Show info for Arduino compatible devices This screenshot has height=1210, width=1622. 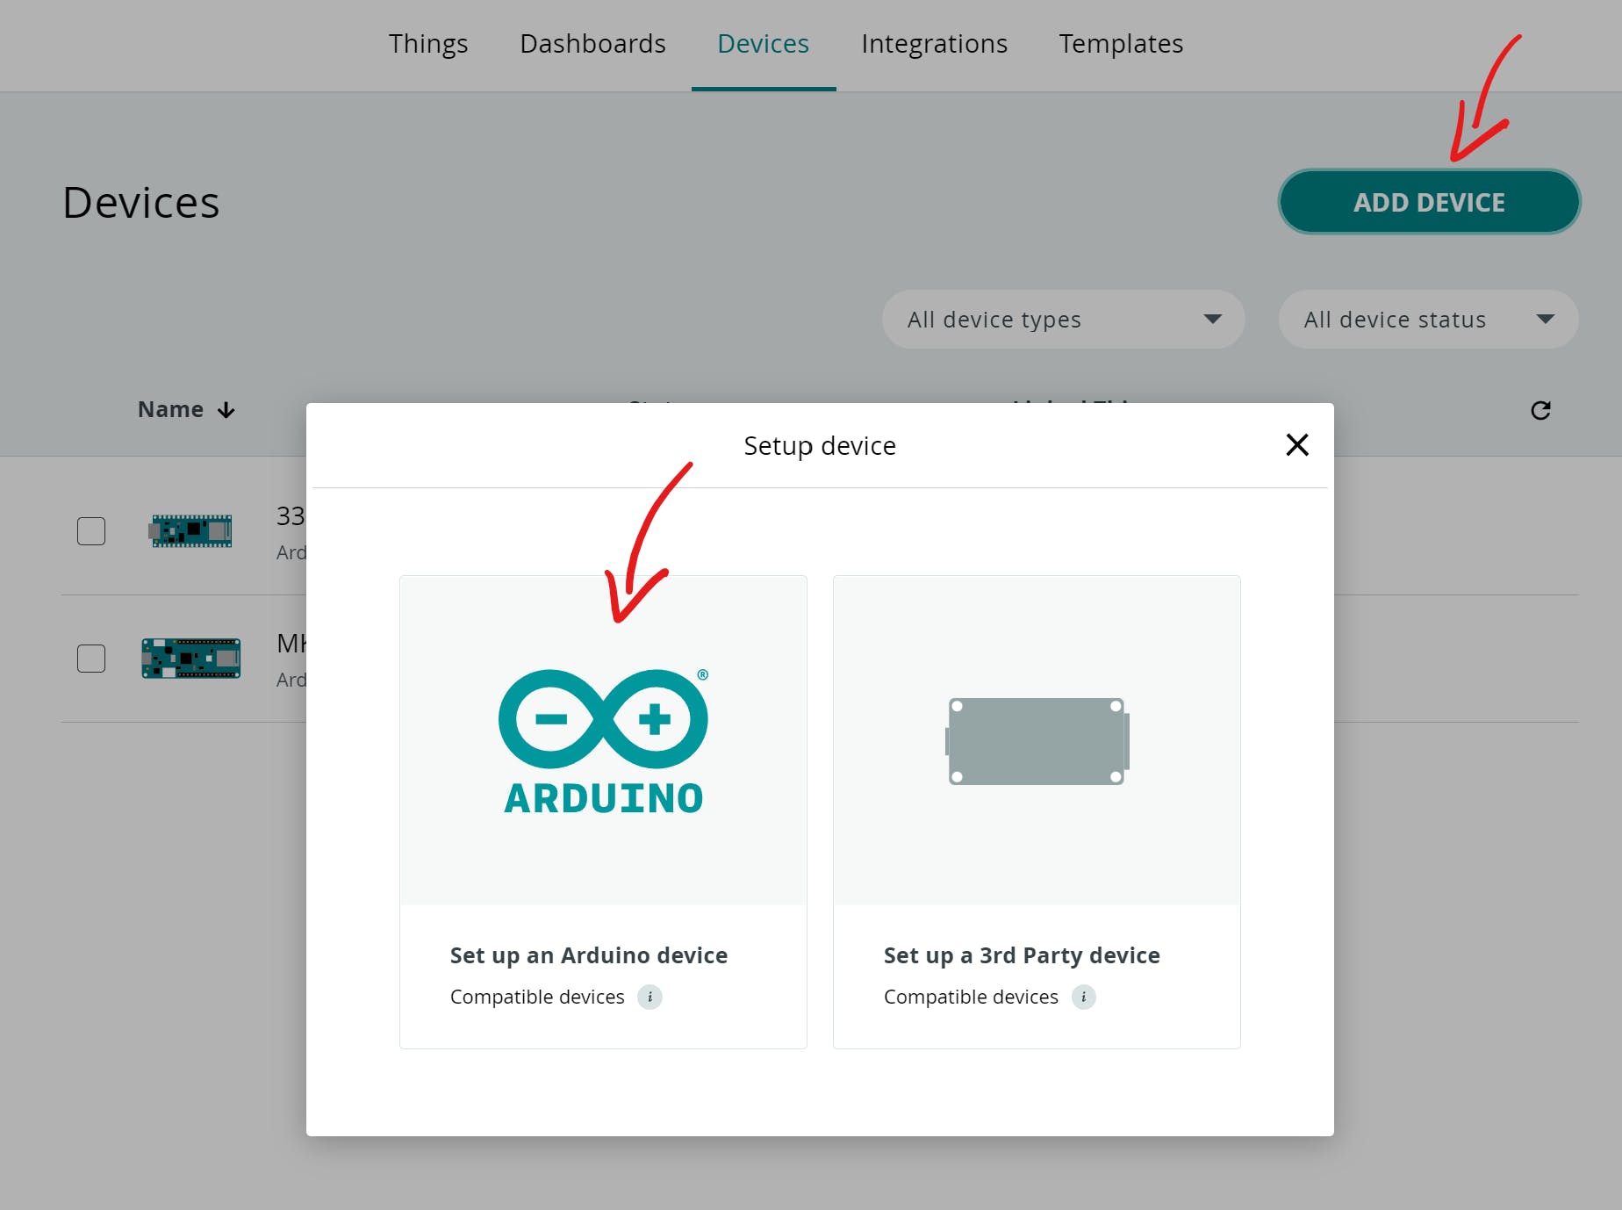pos(650,998)
